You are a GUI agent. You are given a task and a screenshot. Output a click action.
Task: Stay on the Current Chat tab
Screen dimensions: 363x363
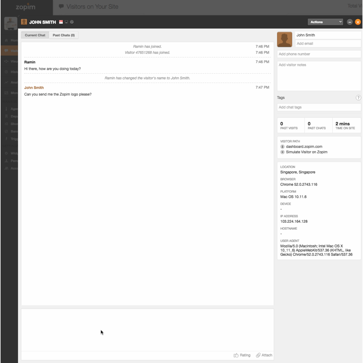35,35
